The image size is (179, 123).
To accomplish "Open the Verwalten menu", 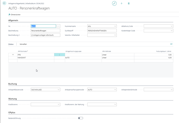I will pyautogui.click(x=23, y=44).
